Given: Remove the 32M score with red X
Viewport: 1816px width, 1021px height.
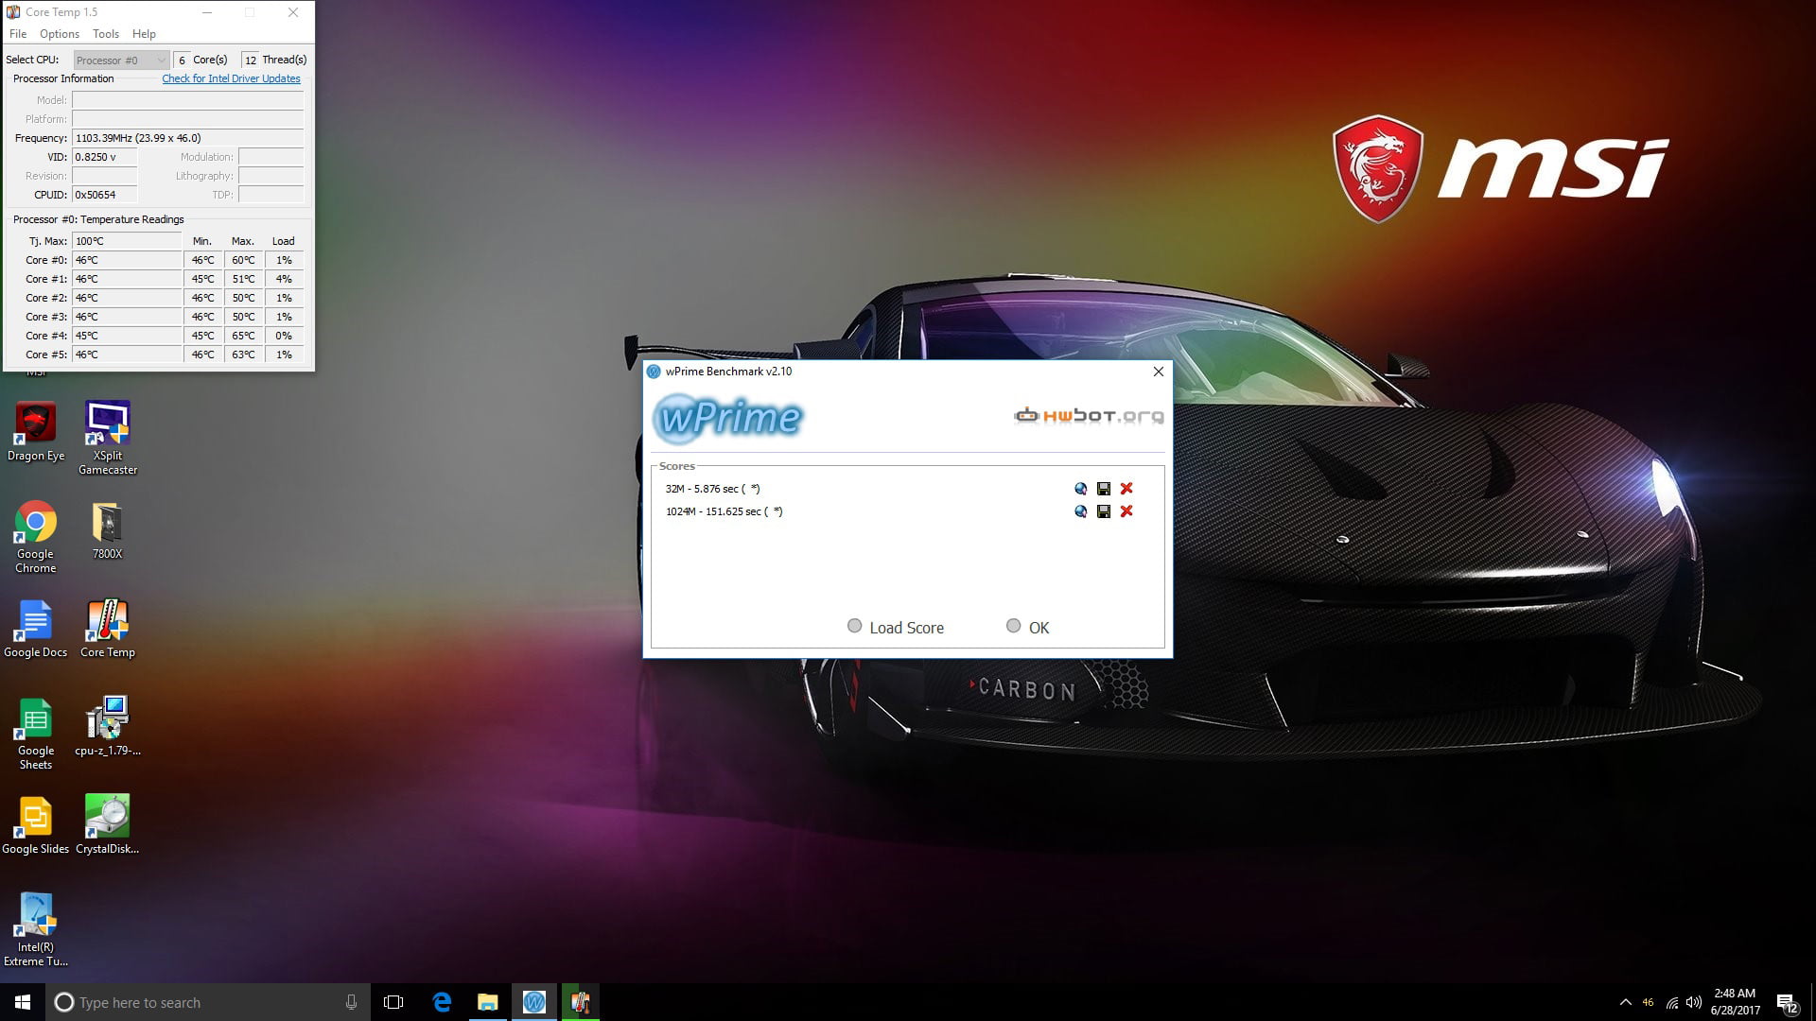Looking at the screenshot, I should pyautogui.click(x=1126, y=489).
